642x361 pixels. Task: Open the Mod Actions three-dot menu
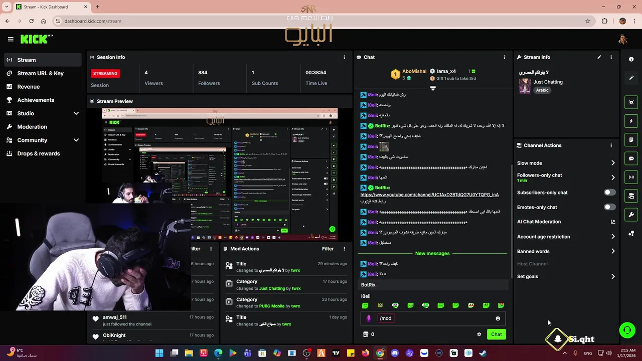(344, 249)
